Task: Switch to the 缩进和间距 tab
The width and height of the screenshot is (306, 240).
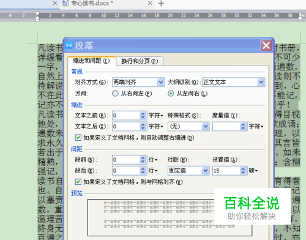Action: tap(92, 61)
